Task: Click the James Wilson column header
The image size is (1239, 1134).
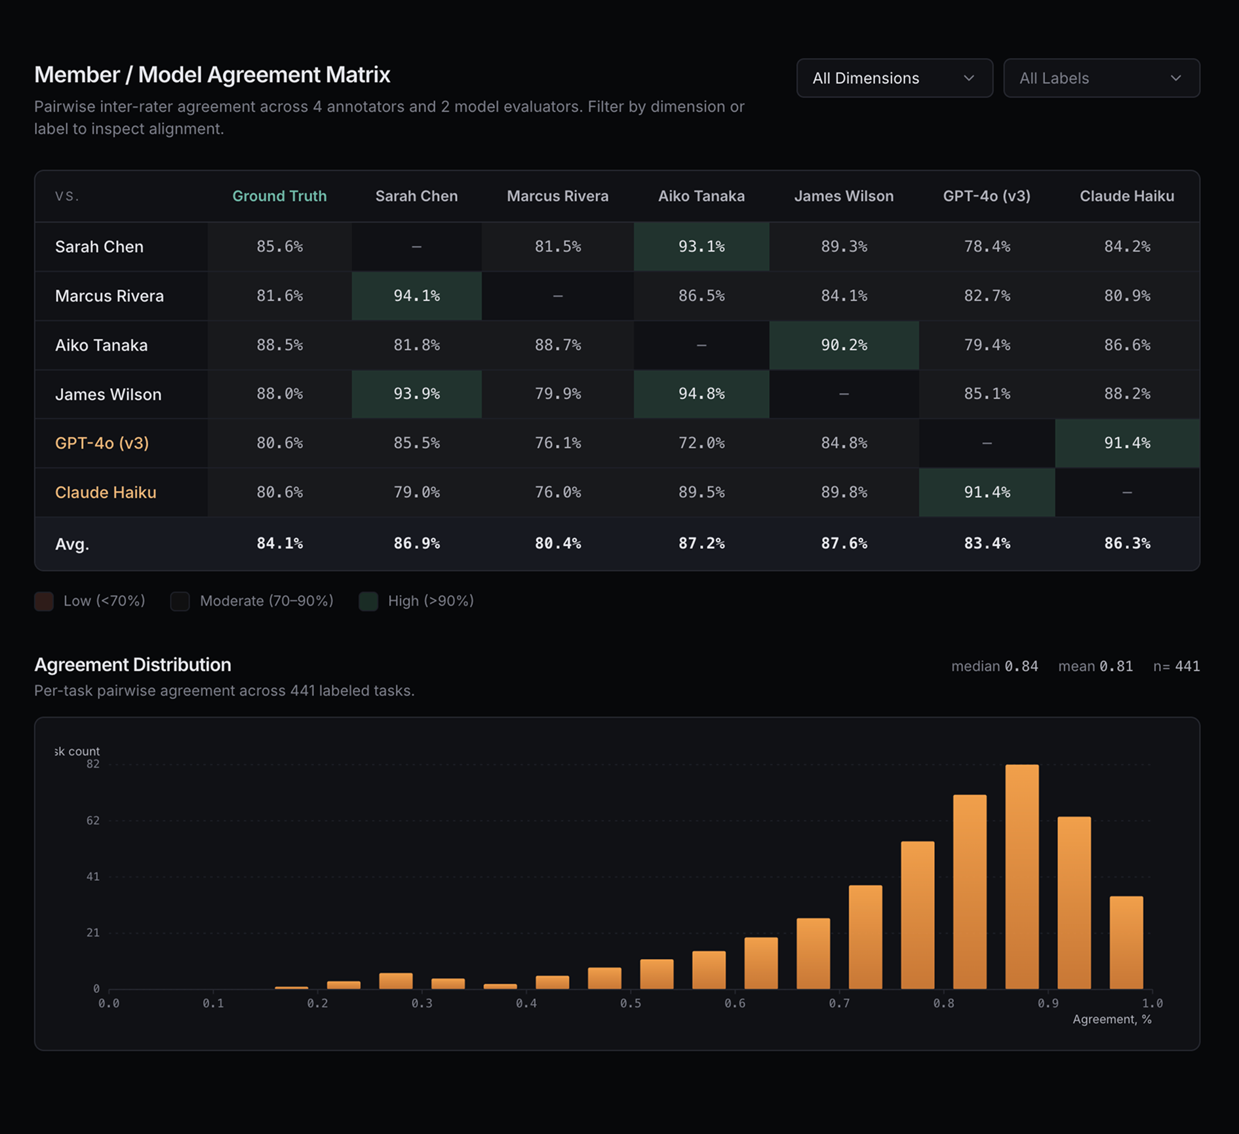Action: pyautogui.click(x=843, y=196)
